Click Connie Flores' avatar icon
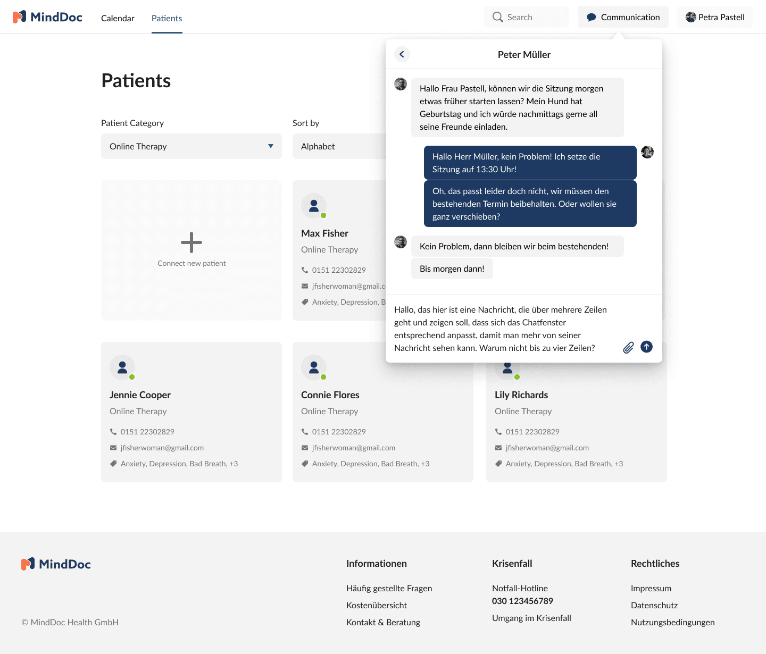Viewport: 766px width, 654px height. tap(314, 367)
